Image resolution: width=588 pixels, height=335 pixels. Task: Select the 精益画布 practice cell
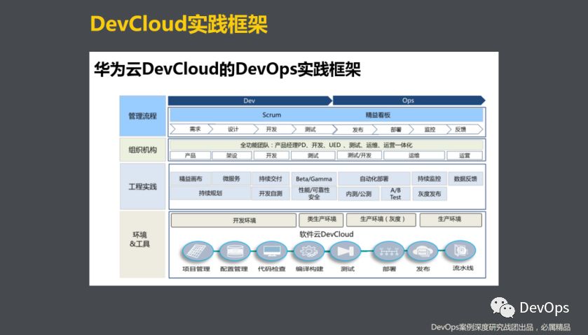191,178
